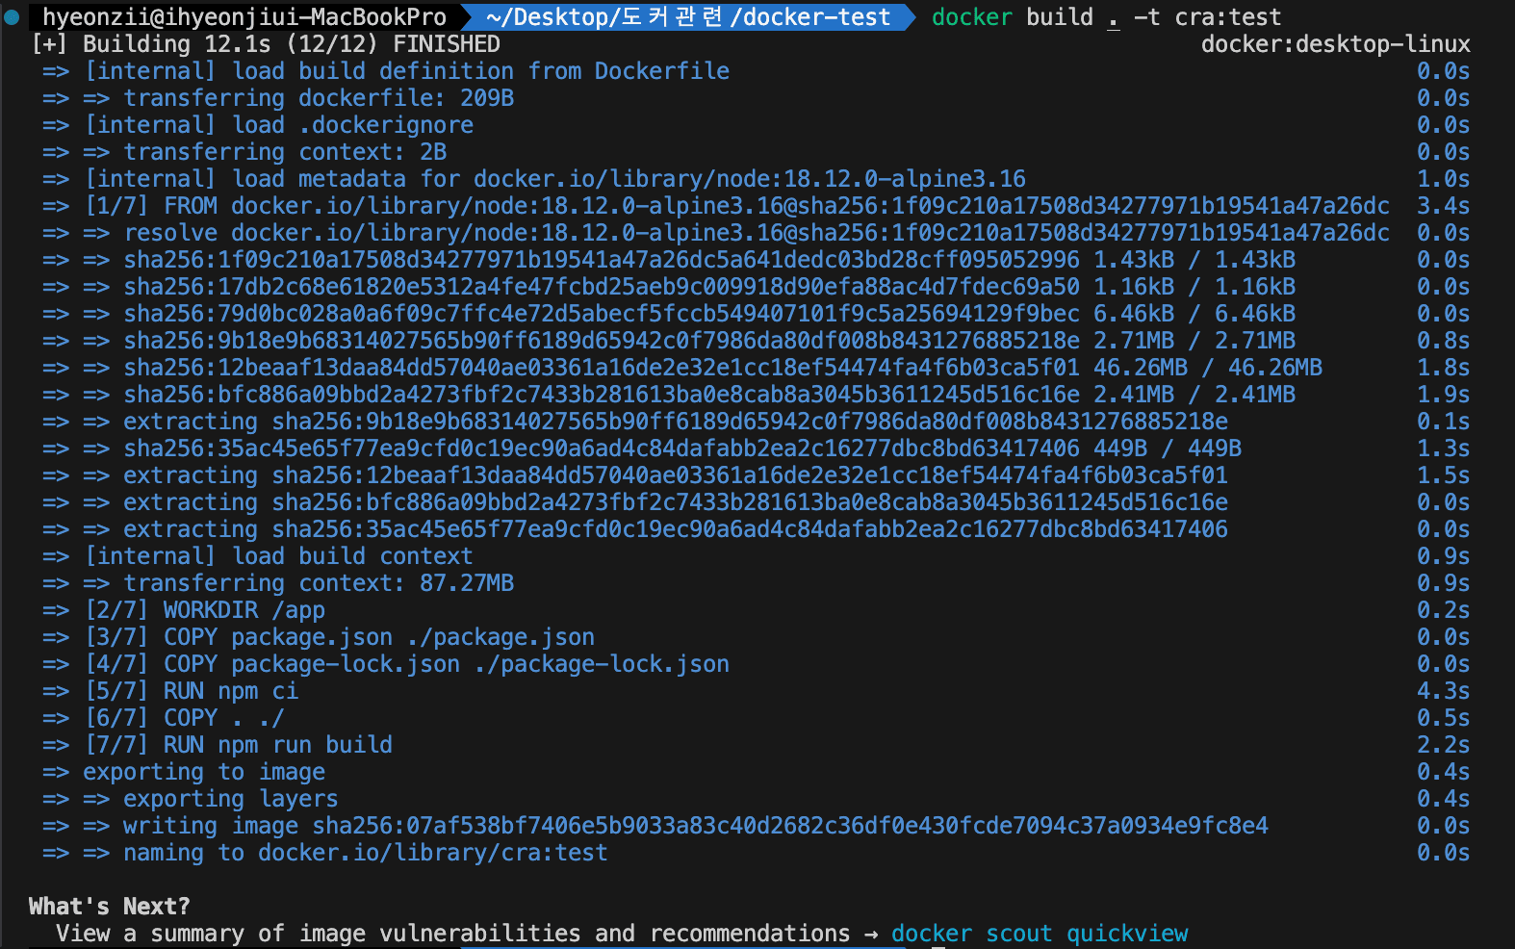
Task: Click the naming to docker.io/library/cra:test line
Action: [365, 853]
